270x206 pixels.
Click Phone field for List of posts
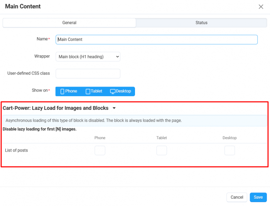point(100,150)
